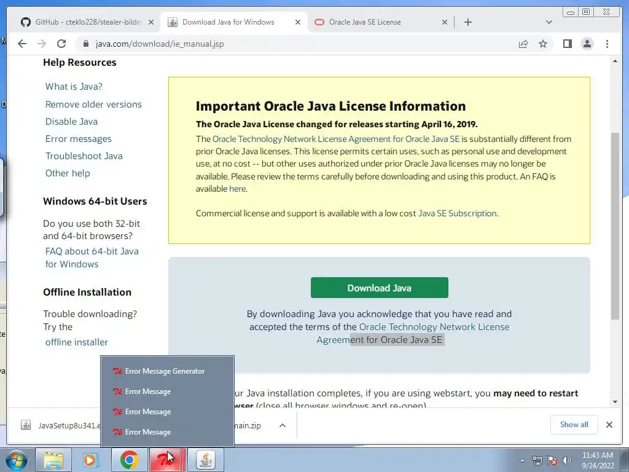Open the tab search dropdown arrow
The width and height of the screenshot is (629, 472).
[x=549, y=22]
